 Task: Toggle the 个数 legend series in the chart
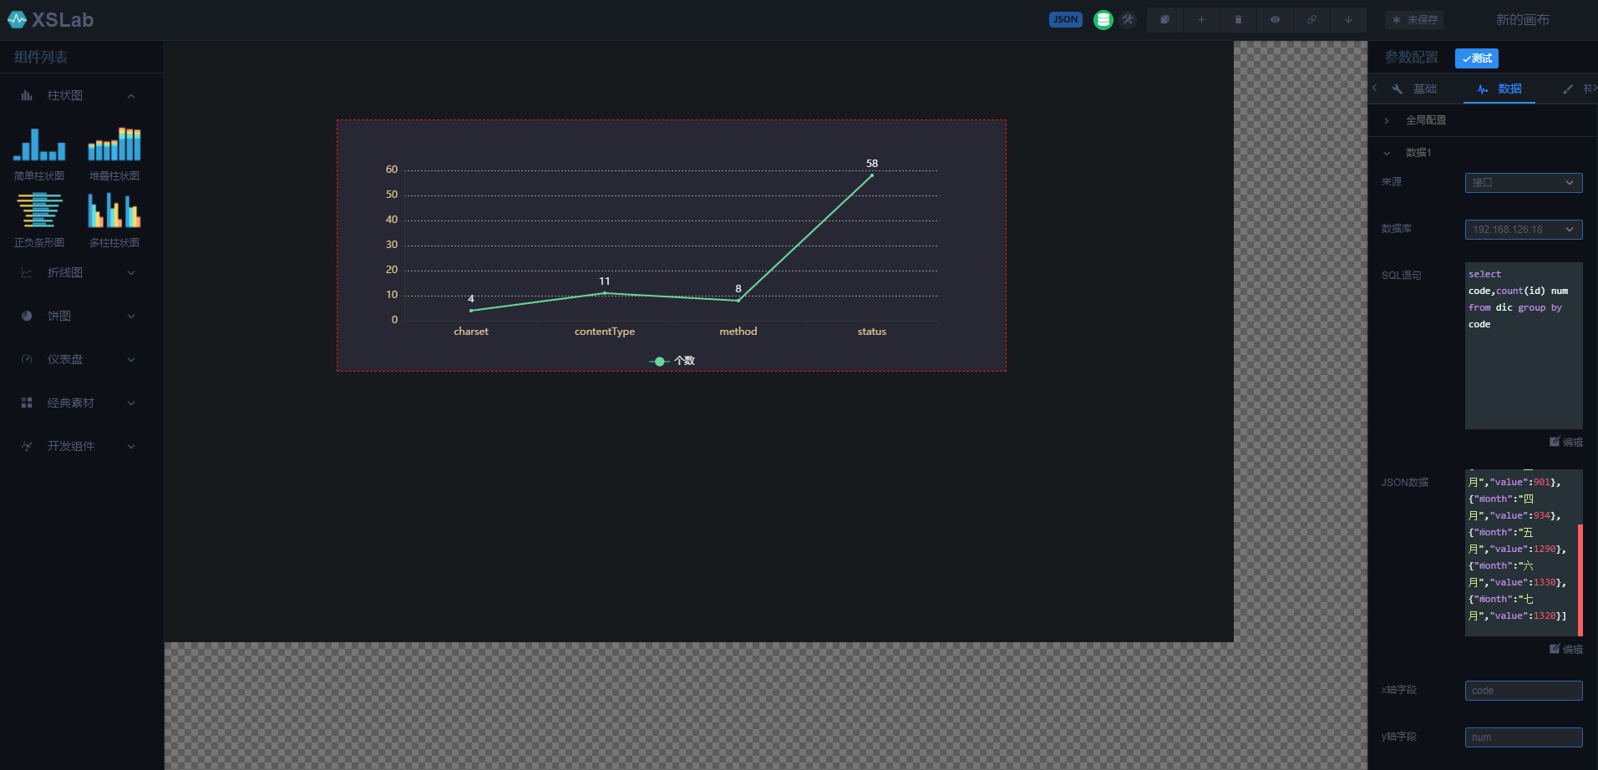coord(672,361)
